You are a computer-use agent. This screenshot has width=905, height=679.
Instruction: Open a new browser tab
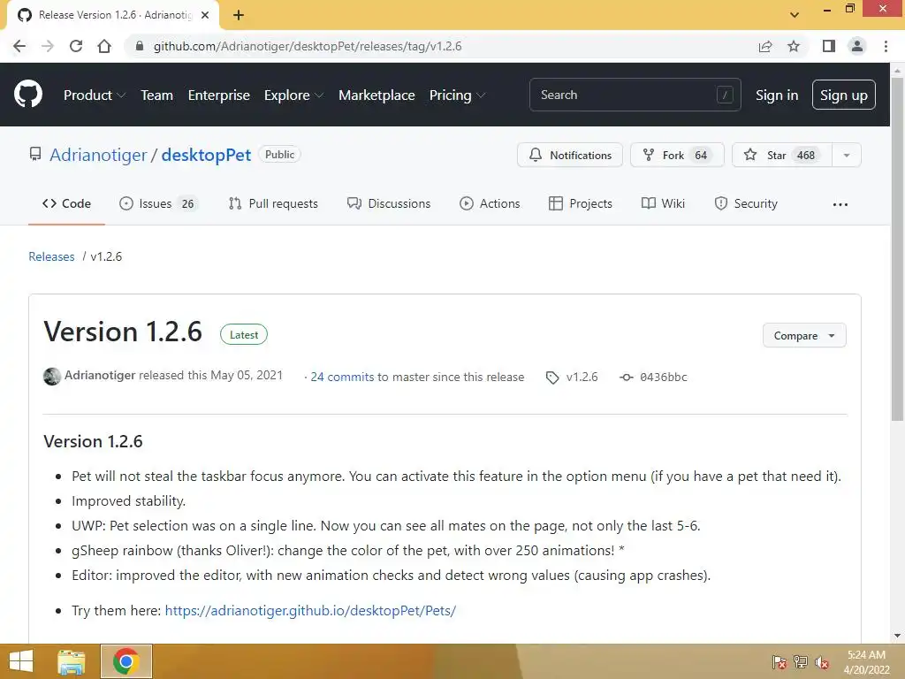(x=239, y=15)
